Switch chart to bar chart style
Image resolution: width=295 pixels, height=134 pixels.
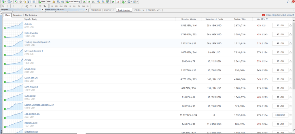click(84, 2)
